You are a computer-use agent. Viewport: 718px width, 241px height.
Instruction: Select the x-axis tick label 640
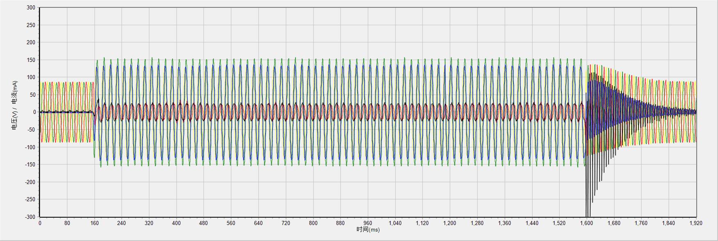[x=259, y=223]
